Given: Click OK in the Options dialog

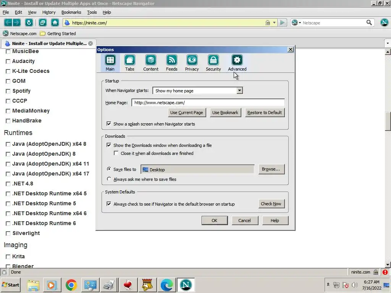Looking at the screenshot, I should pyautogui.click(x=215, y=221).
